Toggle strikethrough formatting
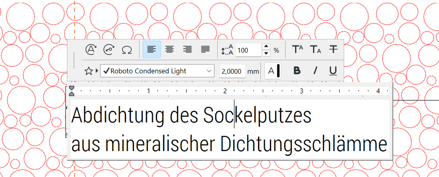Viewport: 439px width, 177px height. point(333,50)
